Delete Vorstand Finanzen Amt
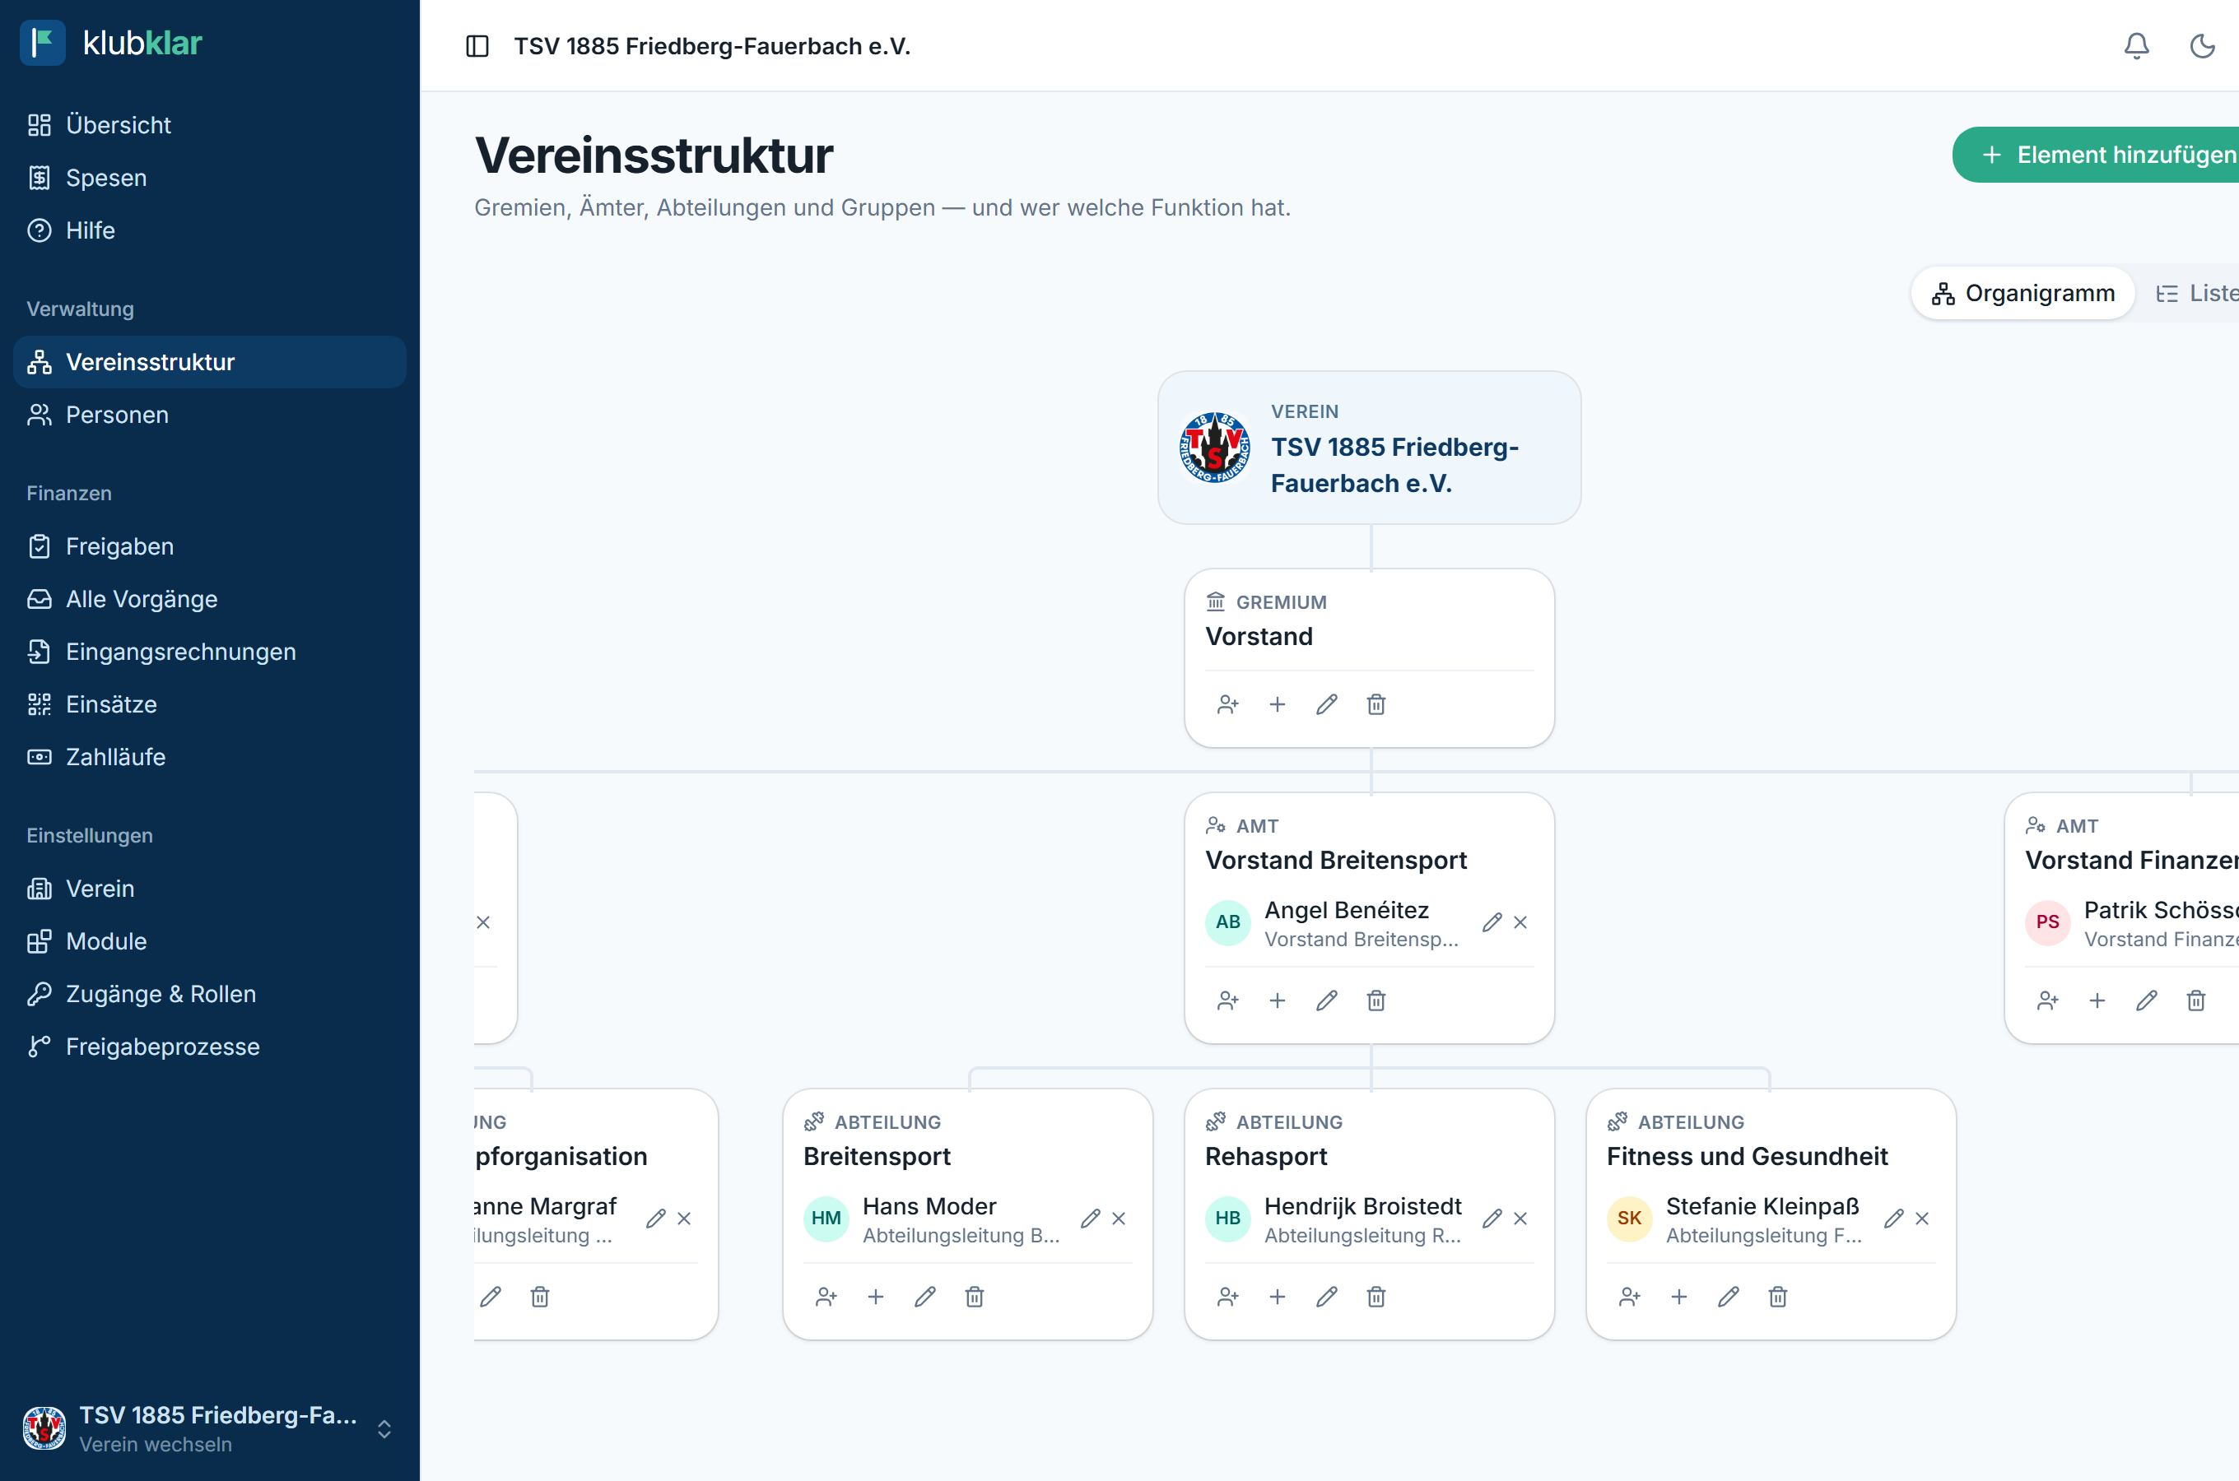This screenshot has height=1481, width=2239. pyautogui.click(x=2195, y=1001)
